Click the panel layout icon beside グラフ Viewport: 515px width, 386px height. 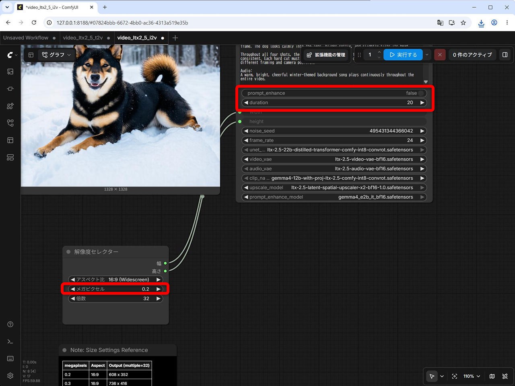(31, 55)
